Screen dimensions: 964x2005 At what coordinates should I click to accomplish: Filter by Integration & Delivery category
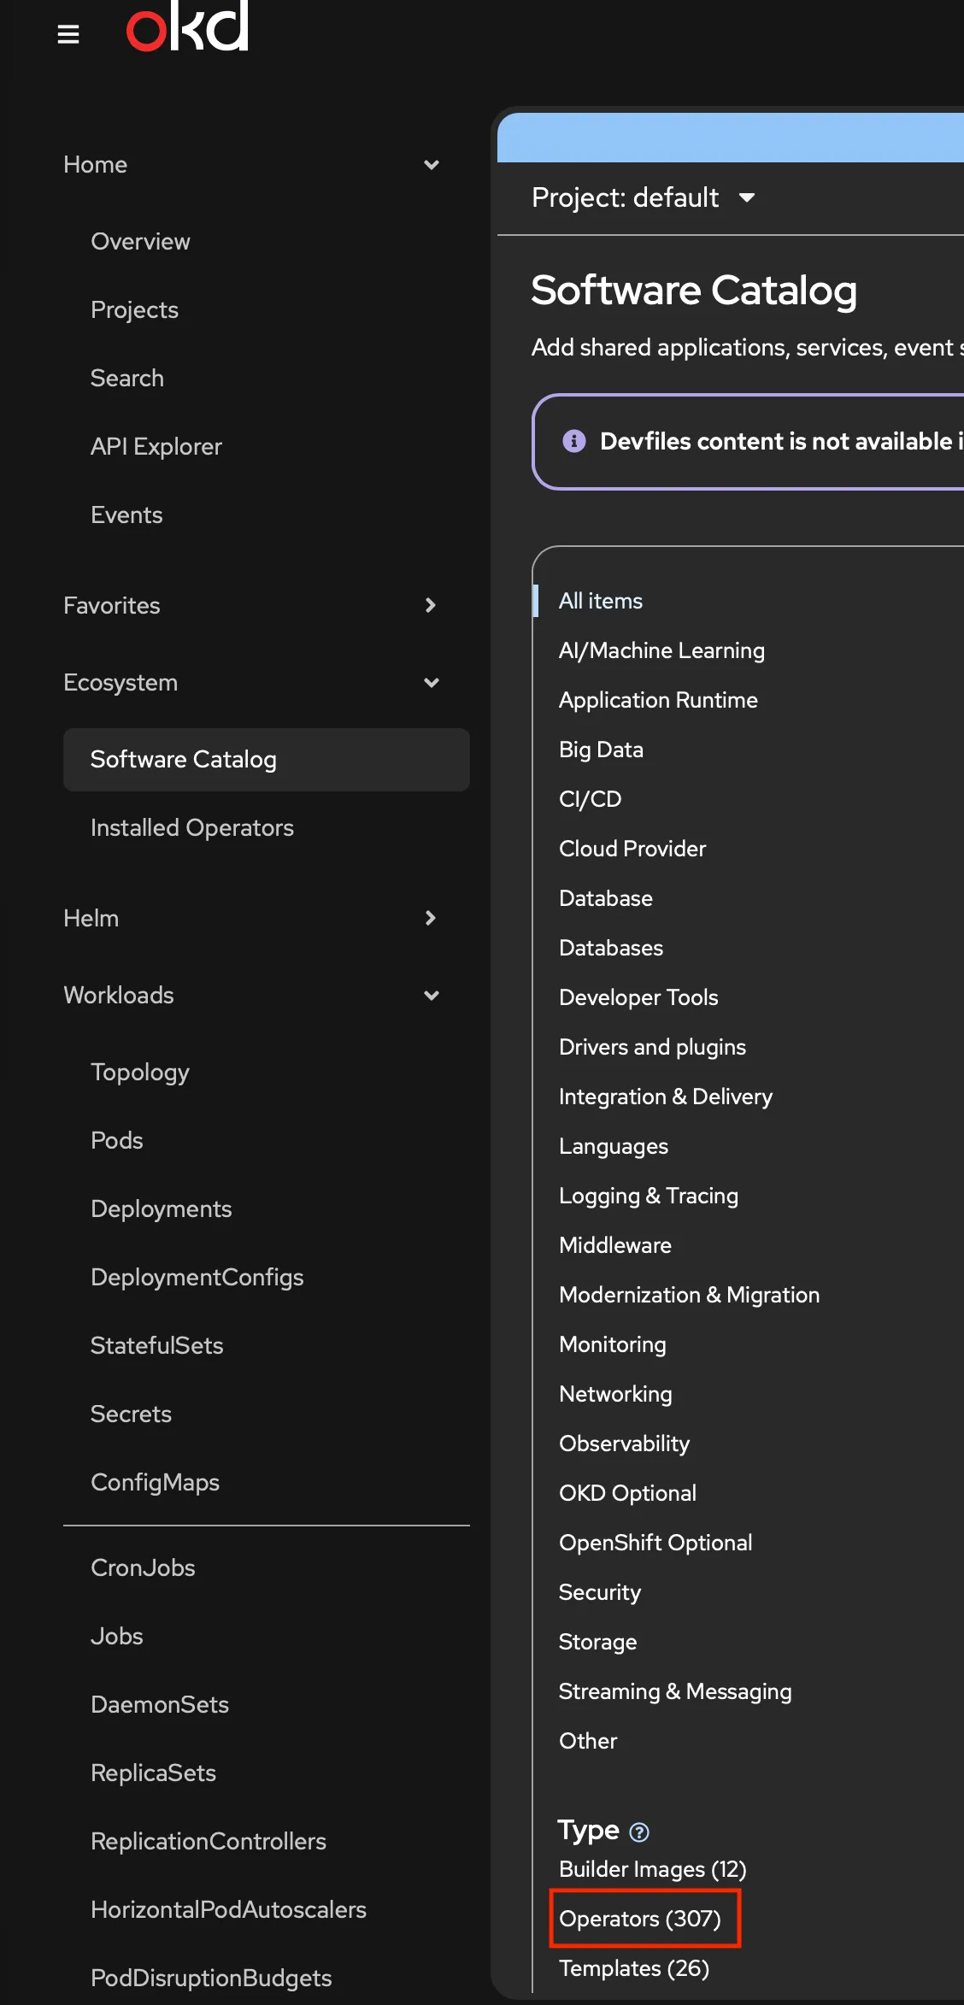tap(666, 1097)
